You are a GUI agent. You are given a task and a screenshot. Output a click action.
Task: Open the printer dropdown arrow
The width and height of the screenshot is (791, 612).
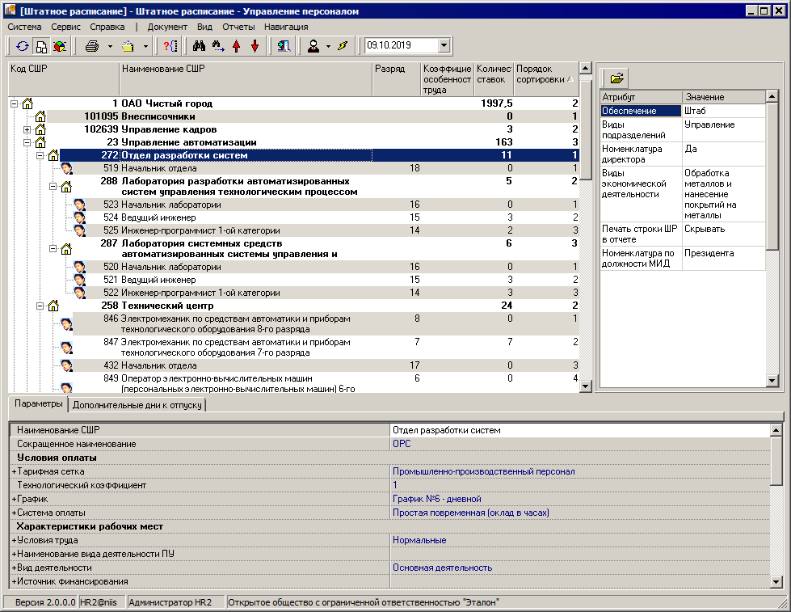pos(110,46)
